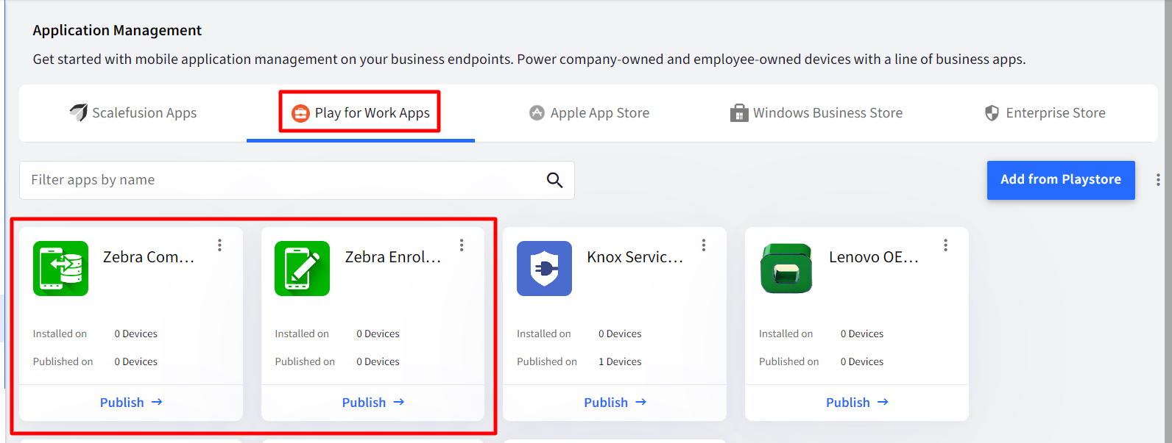The height and width of the screenshot is (443, 1172).
Task: Click the Zebra Com… app title
Action: (x=149, y=257)
